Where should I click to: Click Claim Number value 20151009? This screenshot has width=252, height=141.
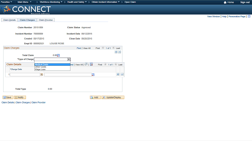38,27
